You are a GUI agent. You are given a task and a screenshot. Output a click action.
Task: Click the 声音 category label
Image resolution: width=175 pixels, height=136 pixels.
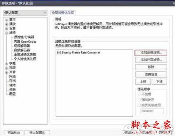coord(12,72)
